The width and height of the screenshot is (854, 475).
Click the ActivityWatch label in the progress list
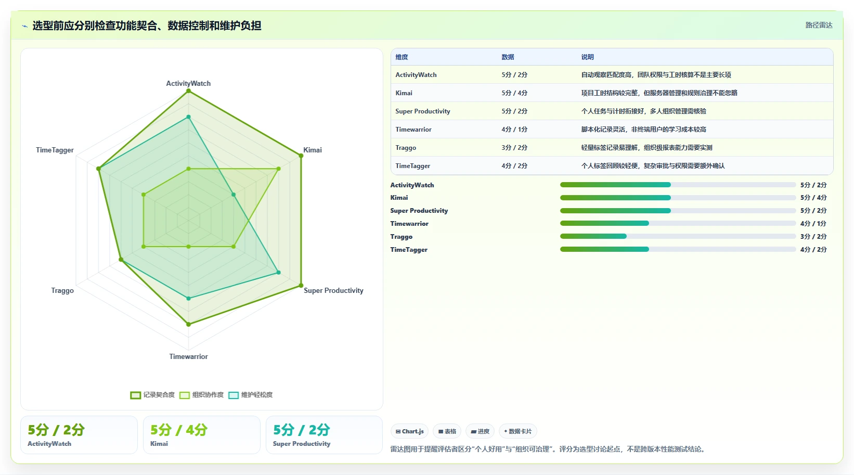pos(412,185)
